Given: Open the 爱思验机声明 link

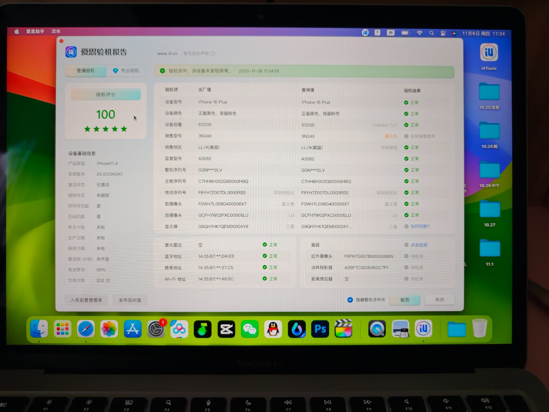Looking at the screenshot, I should (x=196, y=53).
